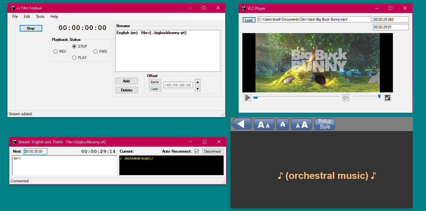Click the video file path field
426x211 pixels.
(314, 19)
